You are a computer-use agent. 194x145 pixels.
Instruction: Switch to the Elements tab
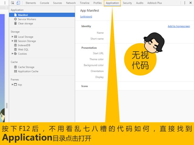point(31,3)
